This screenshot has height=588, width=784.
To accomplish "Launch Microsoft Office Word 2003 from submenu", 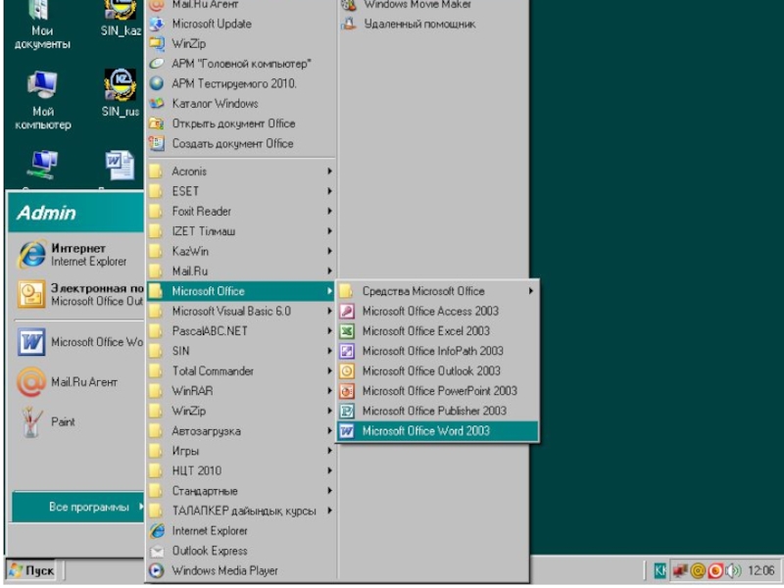I will pyautogui.click(x=437, y=431).
